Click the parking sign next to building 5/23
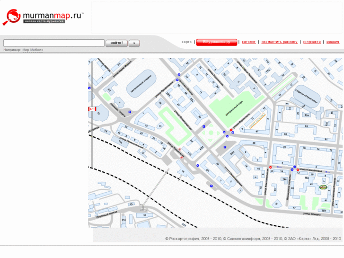Image resolution: width=344 pixels, height=258 pixels. pyautogui.click(x=225, y=147)
